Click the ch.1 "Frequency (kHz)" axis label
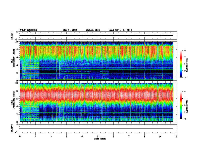Image resolution: width=198 pixels, height=153 pixels. point(14,58)
